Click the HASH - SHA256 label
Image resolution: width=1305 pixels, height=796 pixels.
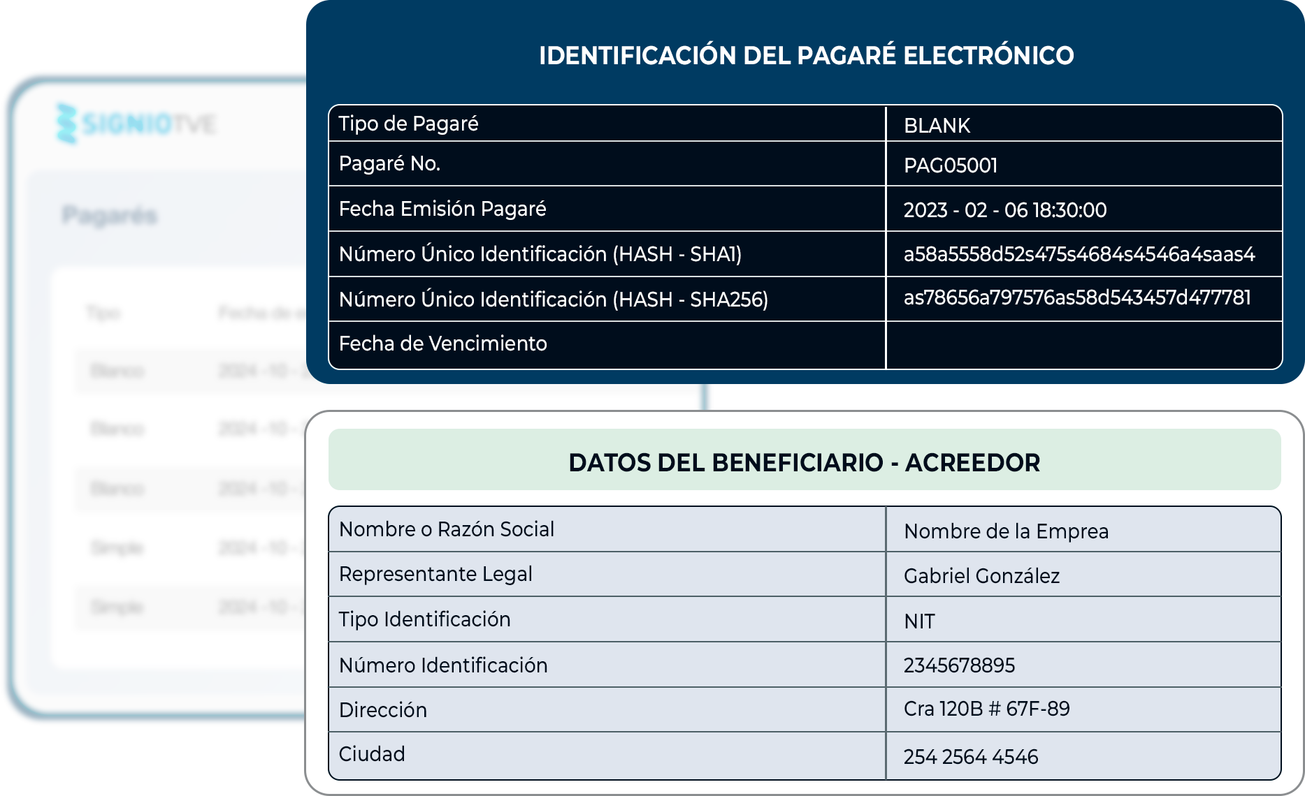554,300
